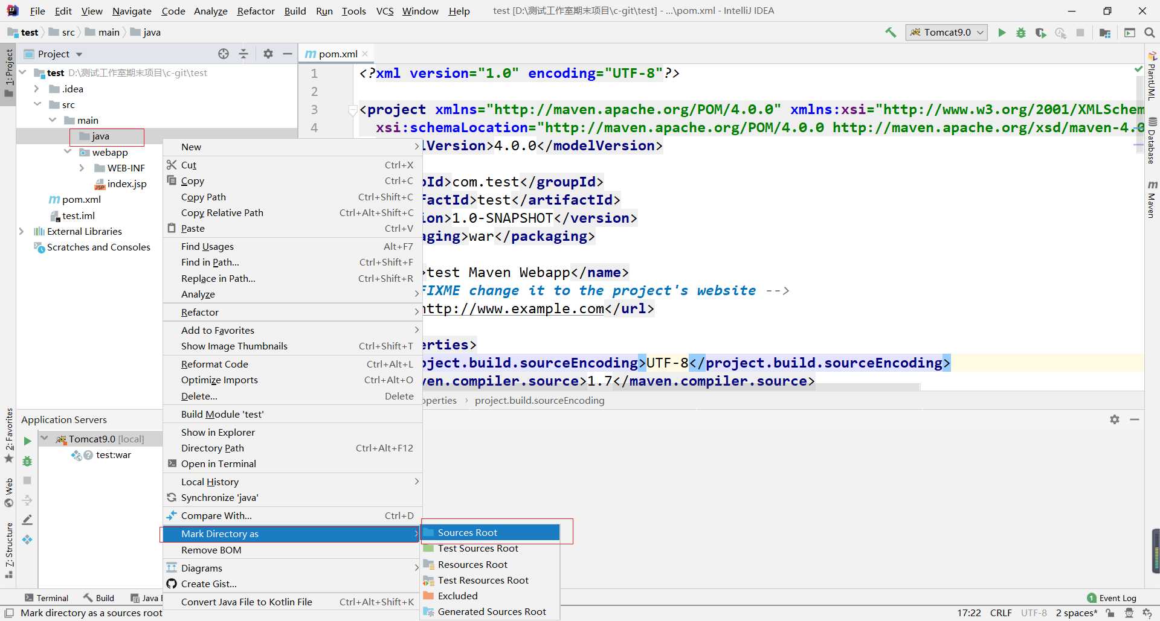Open the VCS menu
The width and height of the screenshot is (1160, 621).
pyautogui.click(x=385, y=11)
